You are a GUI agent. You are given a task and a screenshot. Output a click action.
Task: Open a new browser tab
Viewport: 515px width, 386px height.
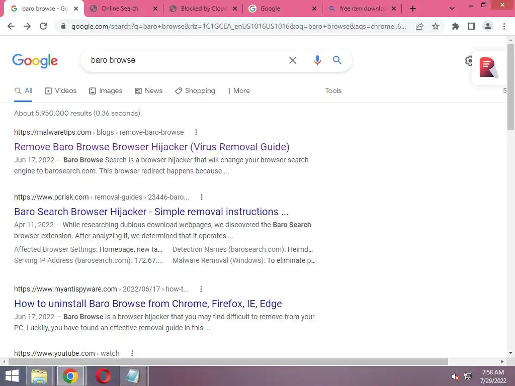click(x=413, y=9)
